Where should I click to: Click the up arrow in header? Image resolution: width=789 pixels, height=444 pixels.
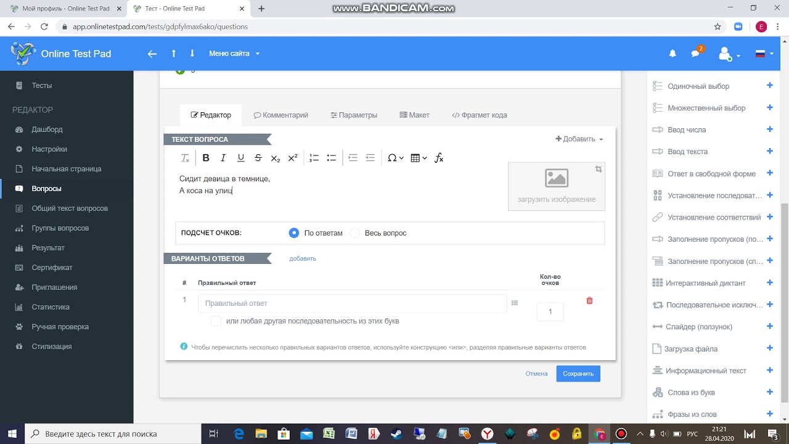coord(174,54)
